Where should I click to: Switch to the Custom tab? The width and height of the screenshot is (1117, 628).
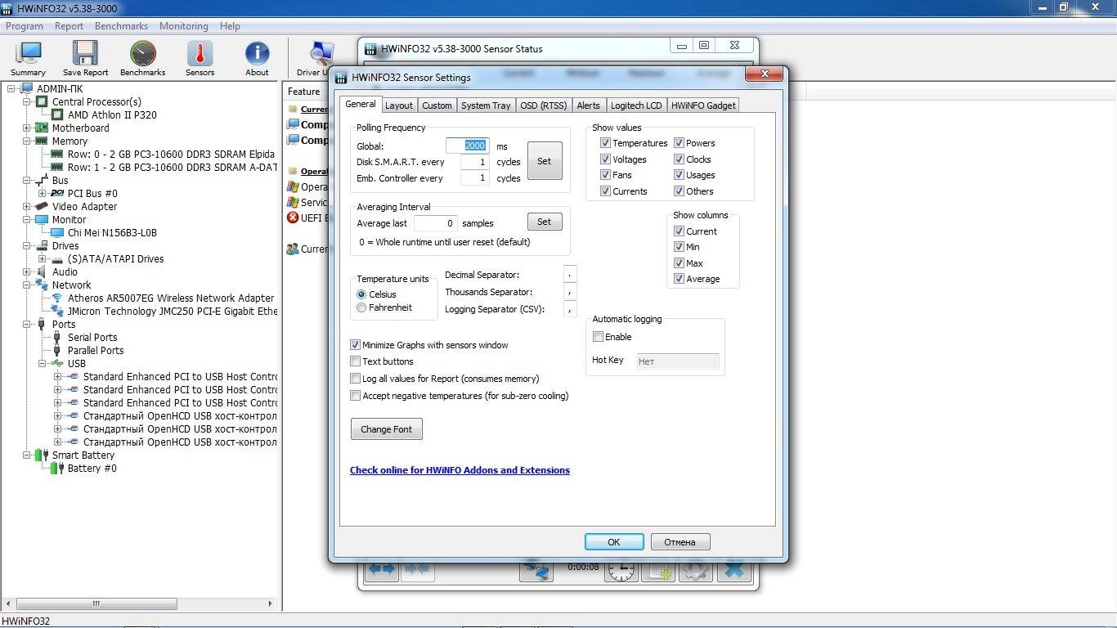click(437, 105)
